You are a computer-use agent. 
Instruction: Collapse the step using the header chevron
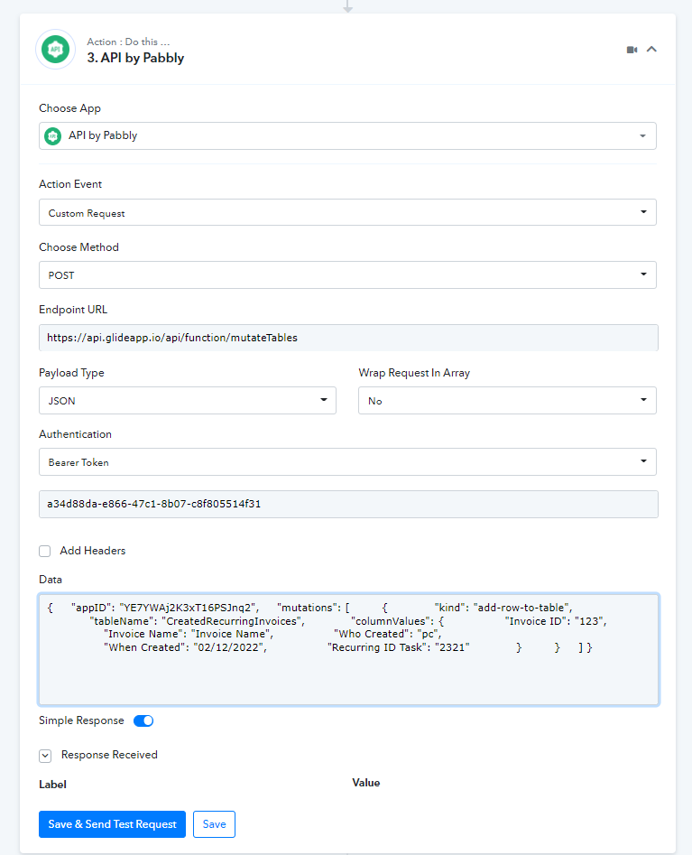[651, 50]
